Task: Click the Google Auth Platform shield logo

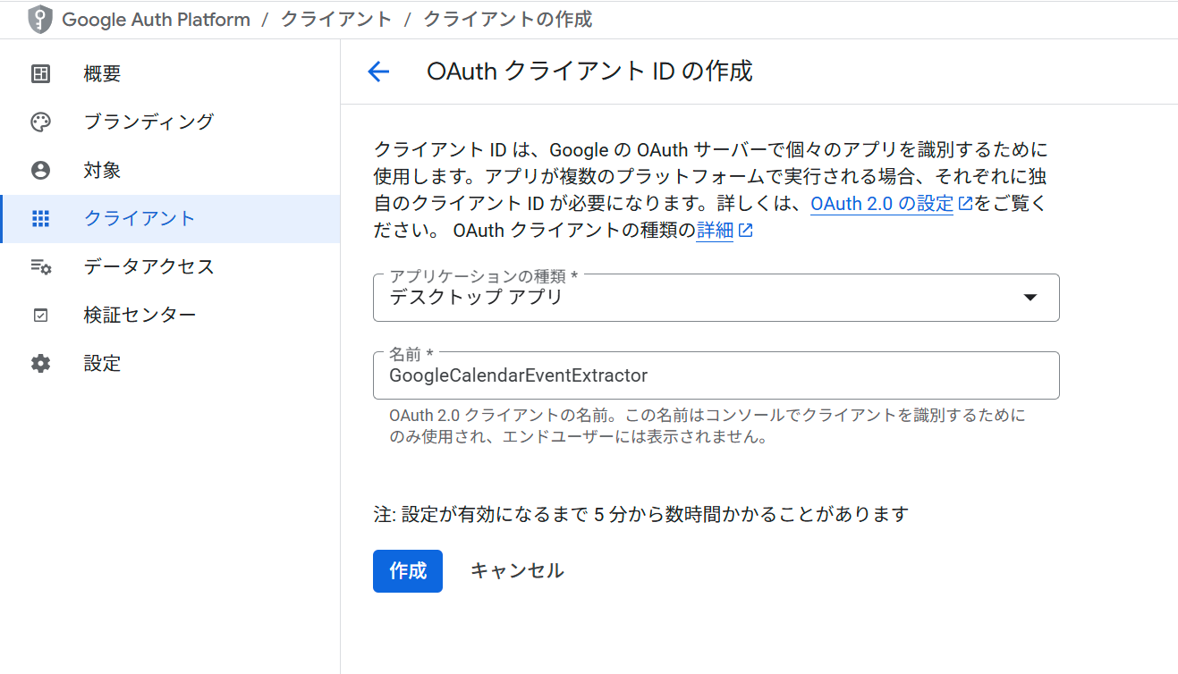Action: (40, 19)
